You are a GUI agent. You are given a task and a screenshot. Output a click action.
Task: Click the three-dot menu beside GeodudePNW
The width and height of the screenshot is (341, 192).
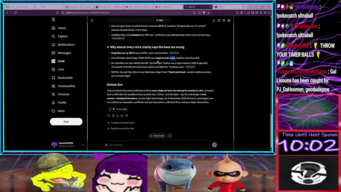pyautogui.click(x=83, y=145)
